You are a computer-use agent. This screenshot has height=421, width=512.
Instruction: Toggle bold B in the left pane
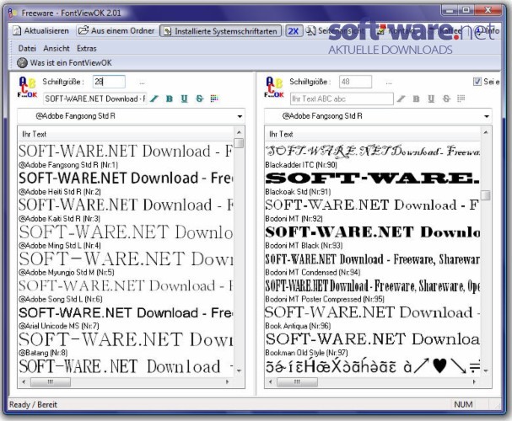170,99
